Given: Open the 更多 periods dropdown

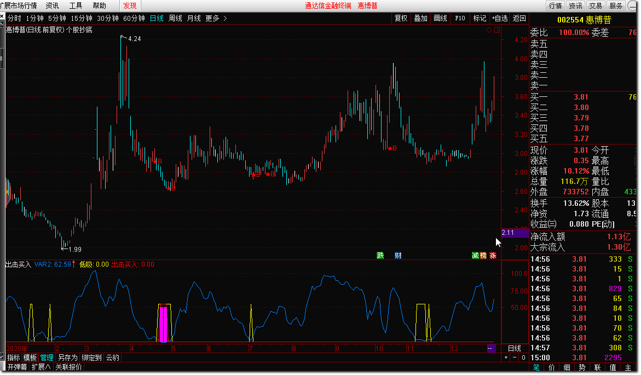Looking at the screenshot, I should pyautogui.click(x=212, y=19).
